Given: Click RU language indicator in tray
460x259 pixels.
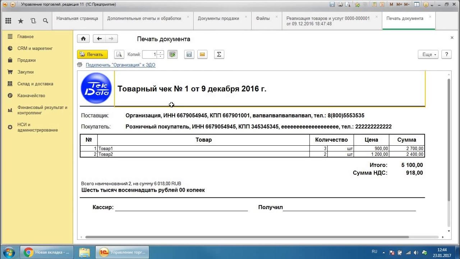Looking at the screenshot, I should click(374, 252).
